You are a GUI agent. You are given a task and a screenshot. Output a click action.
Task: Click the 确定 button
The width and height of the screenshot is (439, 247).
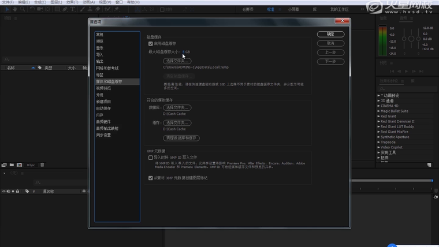click(x=330, y=34)
